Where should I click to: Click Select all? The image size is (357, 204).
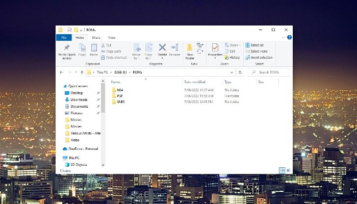point(254,45)
